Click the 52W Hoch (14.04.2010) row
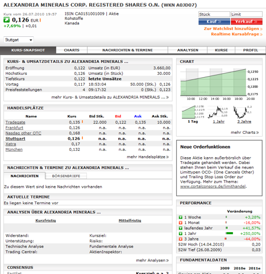This screenshot has width=266, height=274. coord(219,245)
